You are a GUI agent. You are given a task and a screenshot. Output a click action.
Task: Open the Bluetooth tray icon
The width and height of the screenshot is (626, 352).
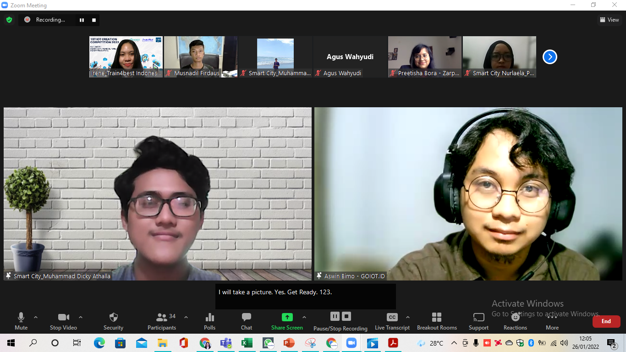[531, 343]
